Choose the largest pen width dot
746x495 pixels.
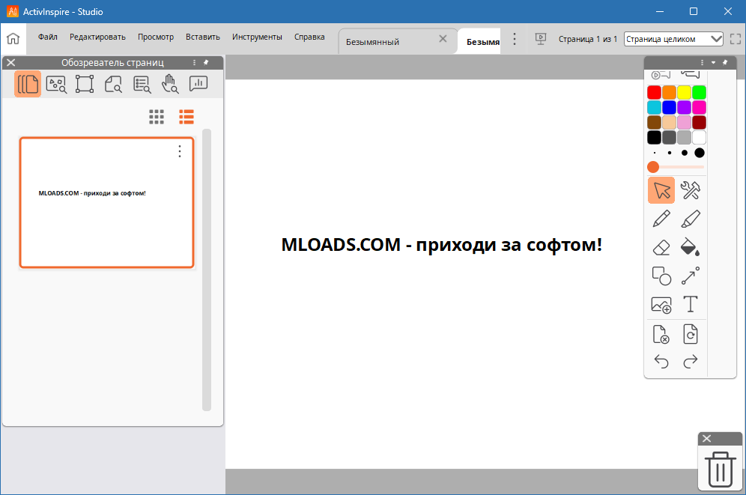(x=700, y=153)
